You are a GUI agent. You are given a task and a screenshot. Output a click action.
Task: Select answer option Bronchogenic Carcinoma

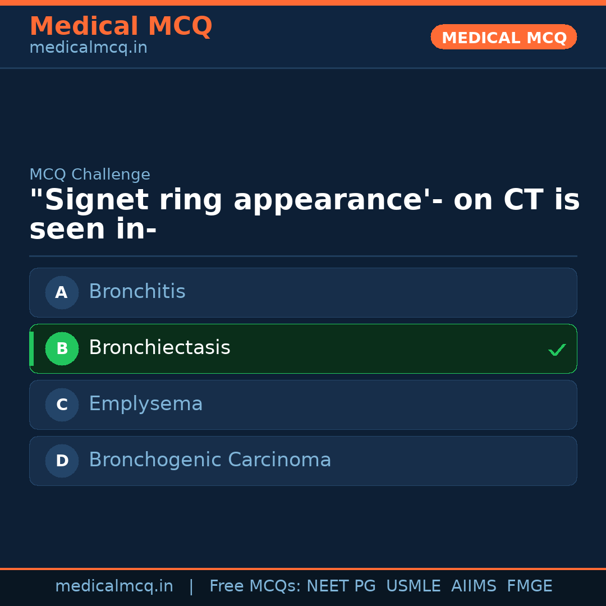(303, 461)
